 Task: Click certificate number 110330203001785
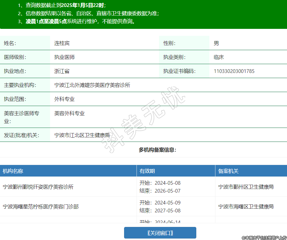(234, 71)
